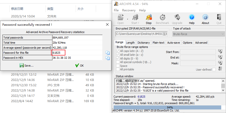Open the Help toolbar icon
The height and width of the screenshot is (113, 226).
coord(192,18)
